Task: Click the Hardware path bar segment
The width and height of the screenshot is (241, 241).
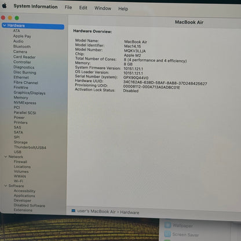Action: 130,213
